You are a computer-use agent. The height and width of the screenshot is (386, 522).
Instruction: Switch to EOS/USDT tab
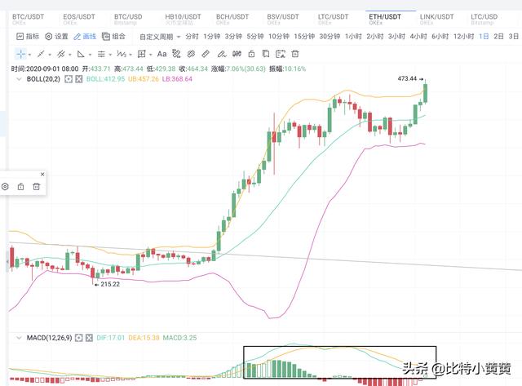point(79,19)
